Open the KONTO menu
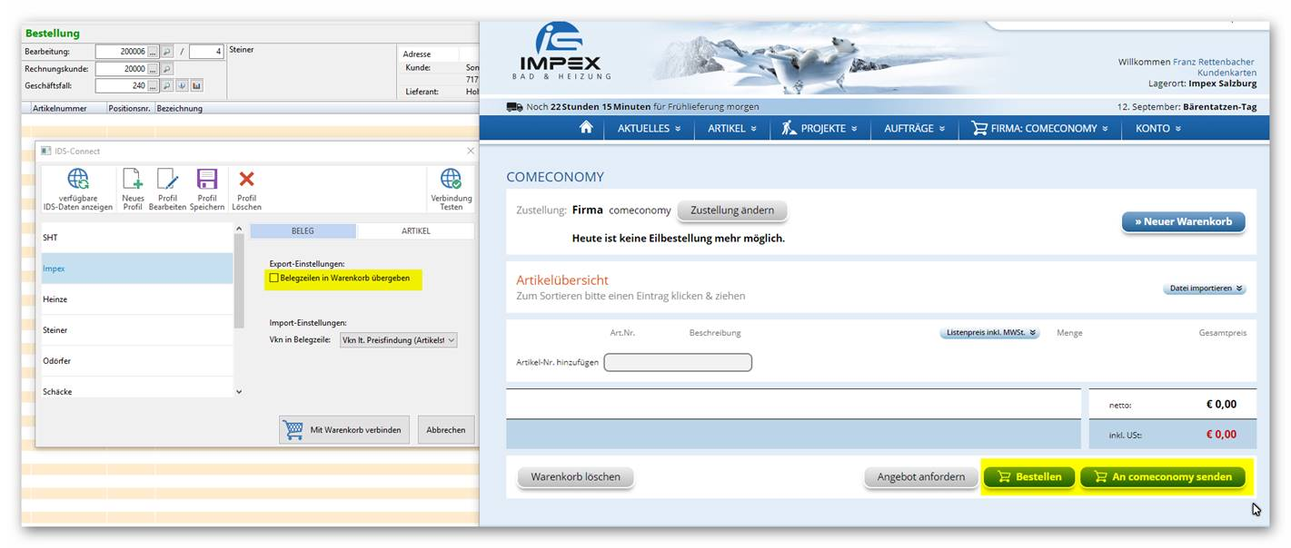 (x=1157, y=129)
